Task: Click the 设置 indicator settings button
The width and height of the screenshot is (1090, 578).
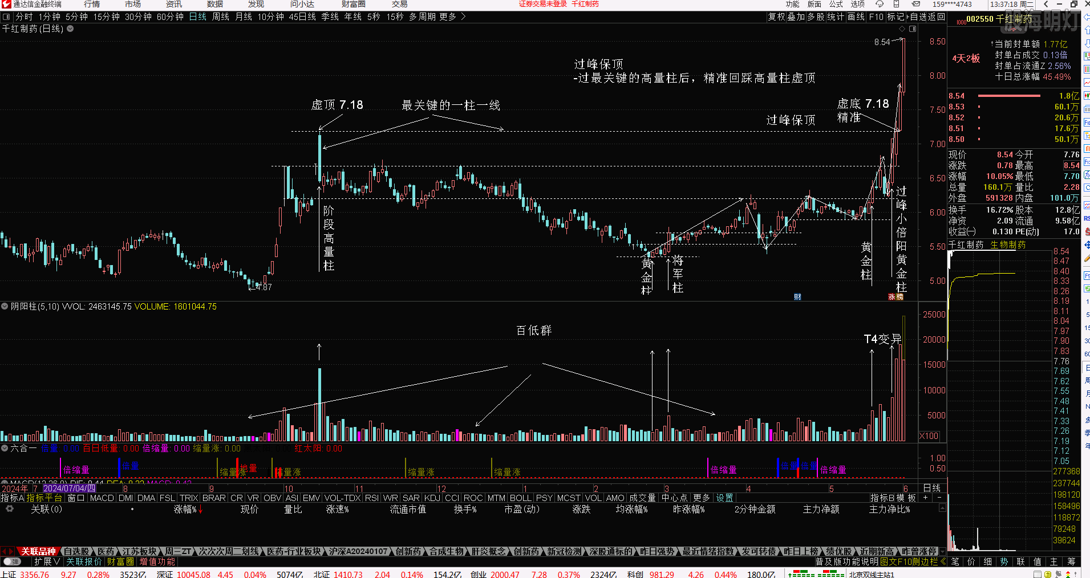Action: coord(725,498)
